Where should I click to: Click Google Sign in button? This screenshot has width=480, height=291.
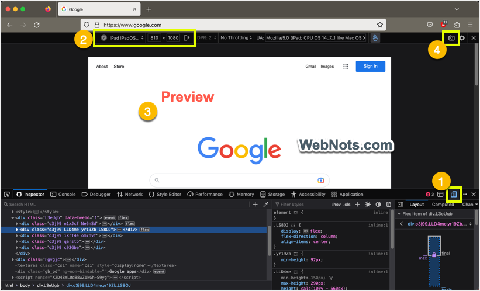tap(371, 67)
